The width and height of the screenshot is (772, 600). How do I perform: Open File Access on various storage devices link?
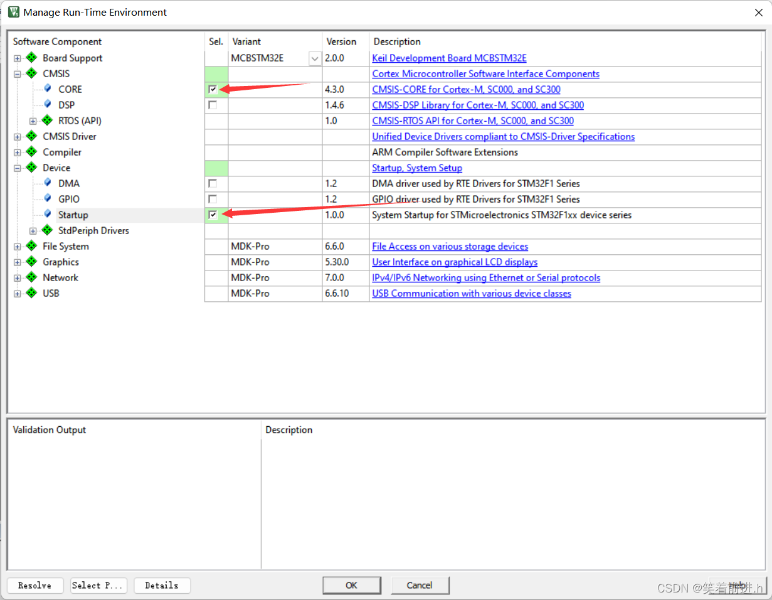pos(450,246)
